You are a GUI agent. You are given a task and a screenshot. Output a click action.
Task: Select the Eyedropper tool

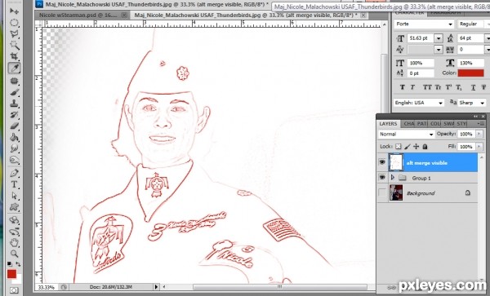click(14, 68)
